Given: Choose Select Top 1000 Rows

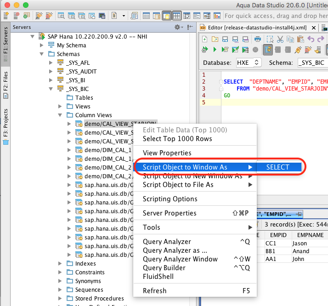Looking at the screenshot, I should click(x=177, y=139).
